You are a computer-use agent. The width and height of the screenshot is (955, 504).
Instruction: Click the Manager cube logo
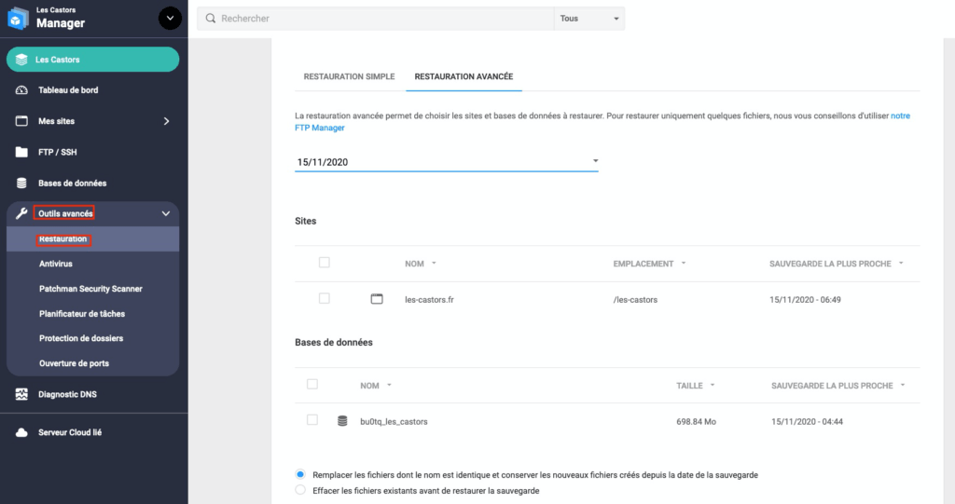click(19, 19)
